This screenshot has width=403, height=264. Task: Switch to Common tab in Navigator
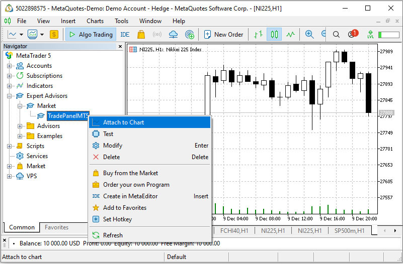[x=22, y=227]
